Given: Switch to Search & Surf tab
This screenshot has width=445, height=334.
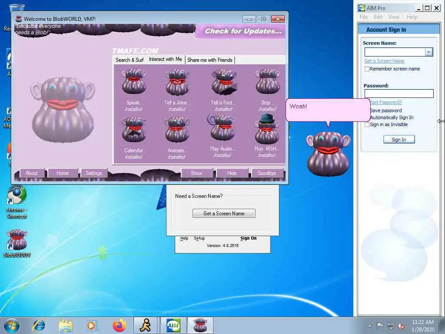Looking at the screenshot, I should click(130, 60).
